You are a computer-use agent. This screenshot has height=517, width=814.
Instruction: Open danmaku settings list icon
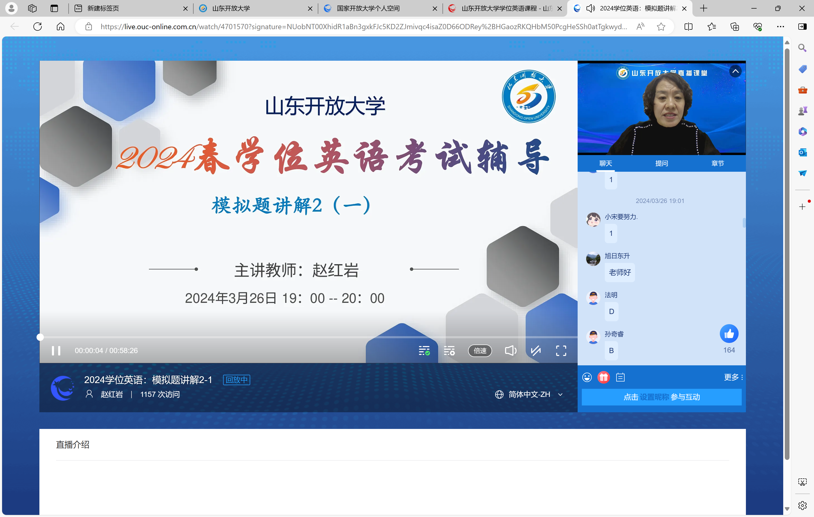449,350
